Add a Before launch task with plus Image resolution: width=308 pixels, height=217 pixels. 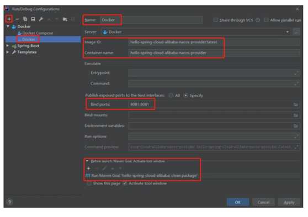pos(88,169)
